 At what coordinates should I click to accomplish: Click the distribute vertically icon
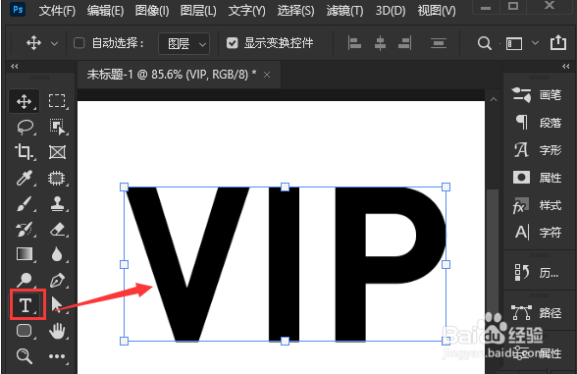439,43
